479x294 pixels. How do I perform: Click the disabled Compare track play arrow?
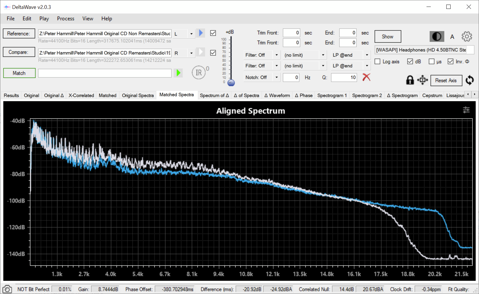point(201,52)
